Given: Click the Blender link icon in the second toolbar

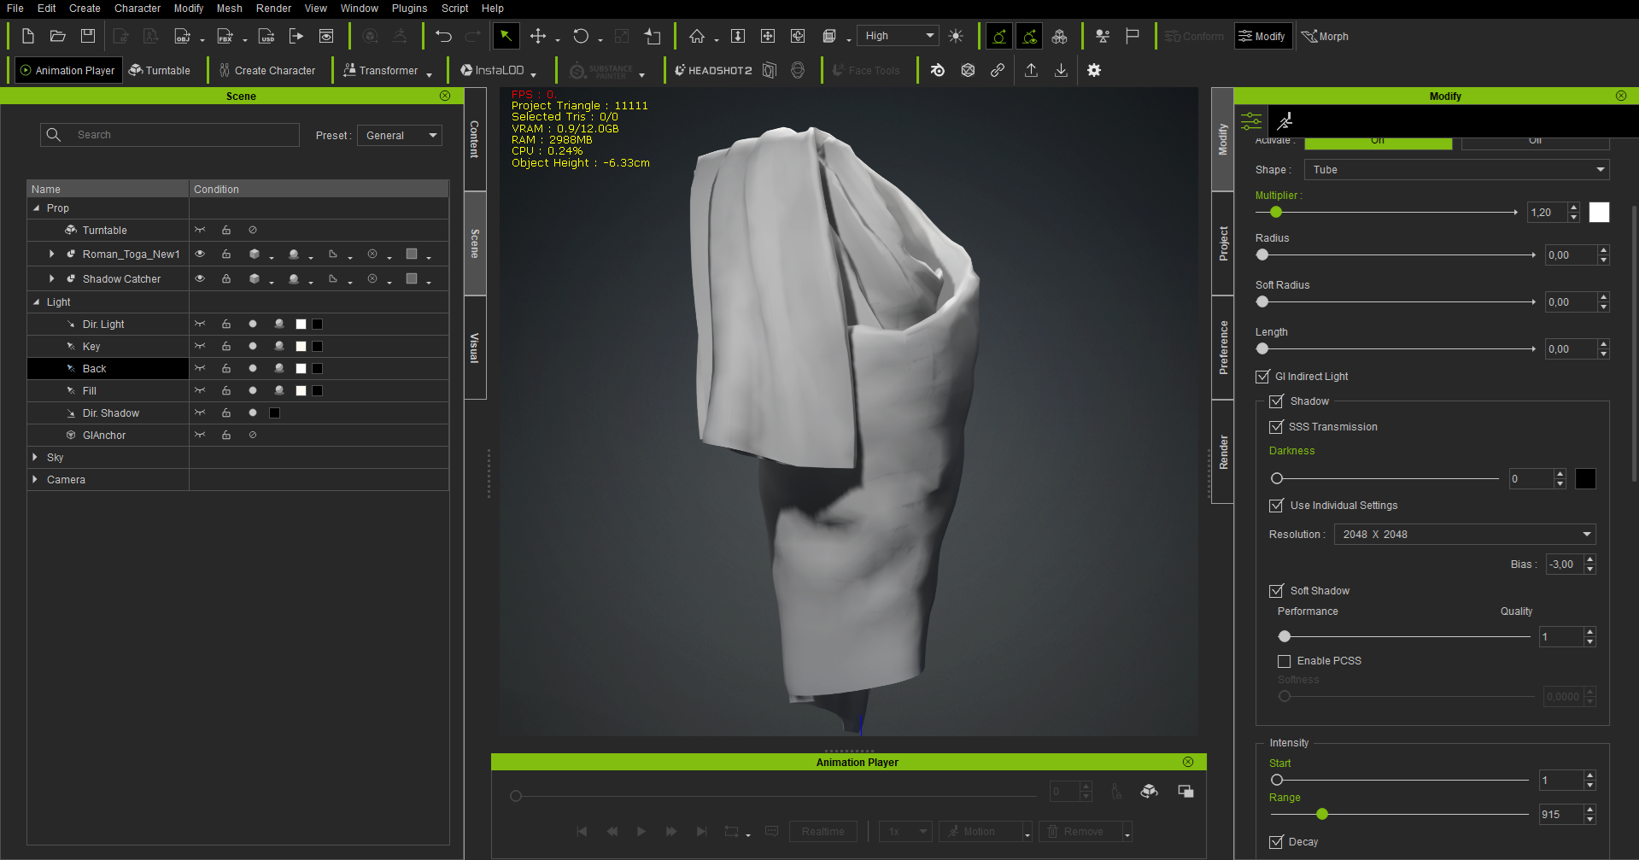Looking at the screenshot, I should pos(938,70).
